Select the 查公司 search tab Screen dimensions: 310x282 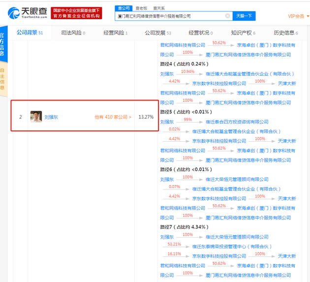pyautogui.click(x=124, y=8)
